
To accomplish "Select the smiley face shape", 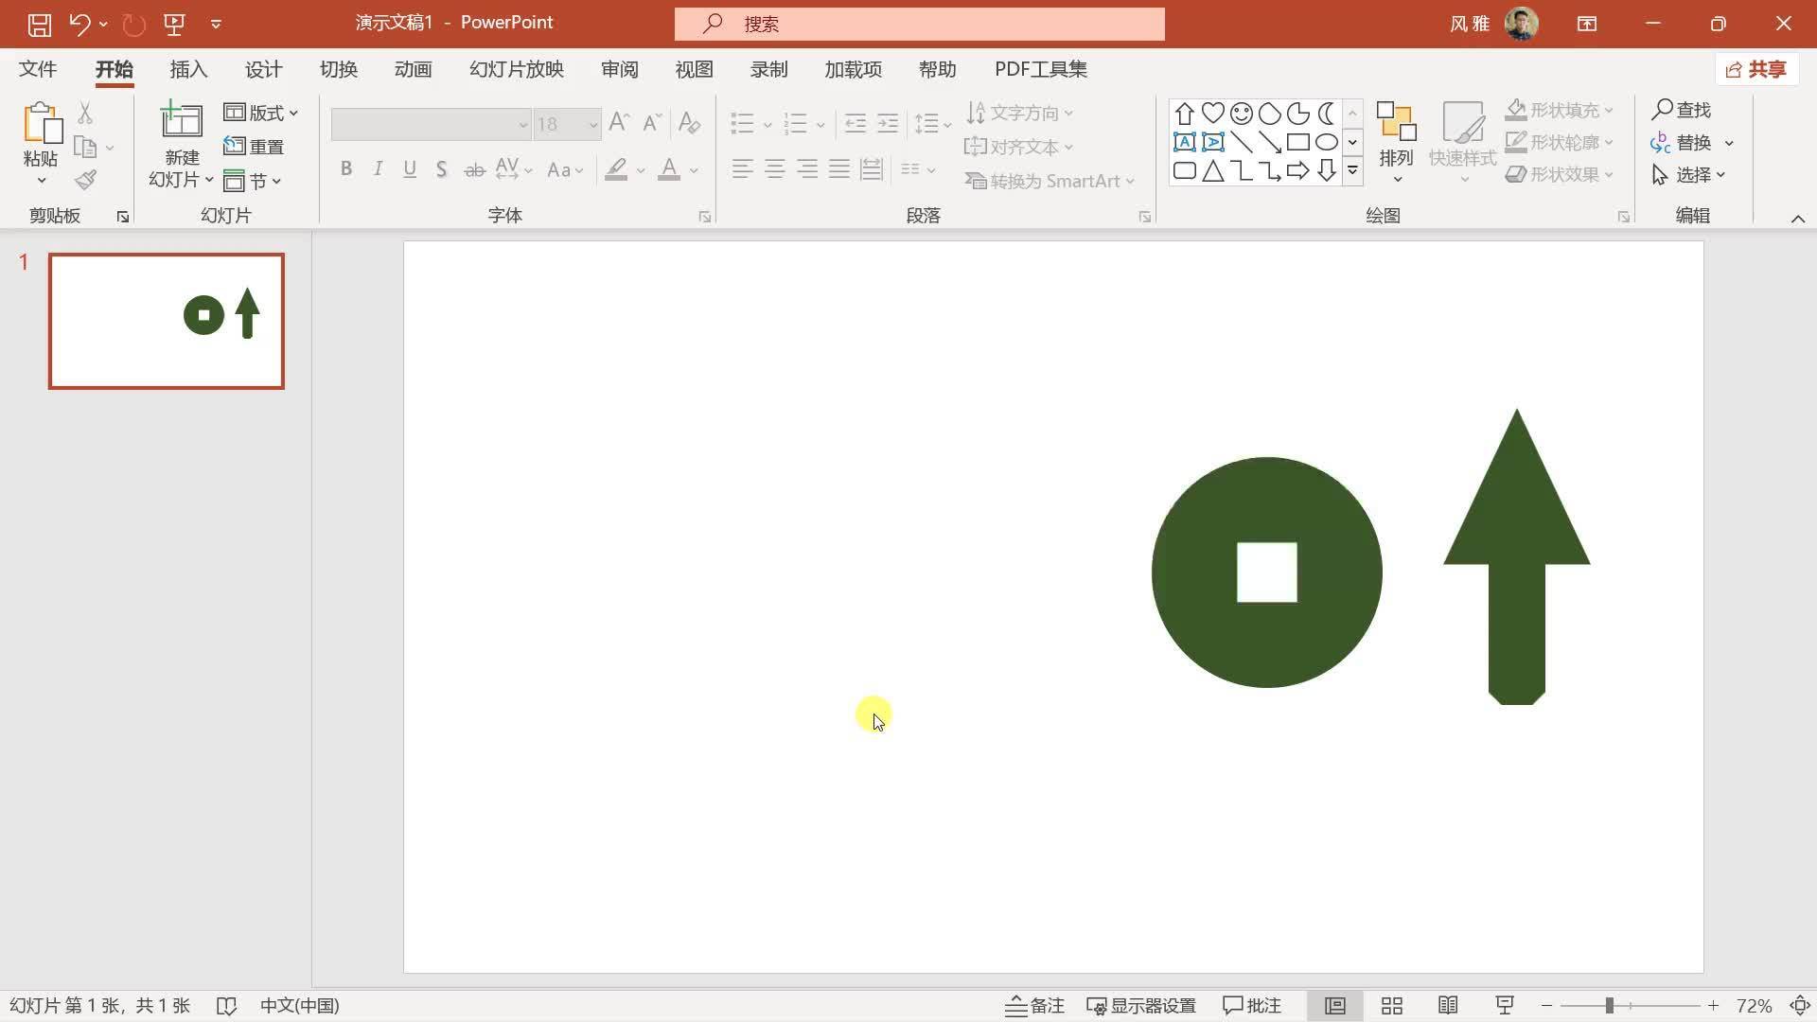I will tap(1241, 114).
